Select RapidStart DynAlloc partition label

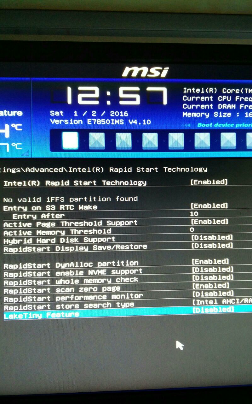[71, 264]
